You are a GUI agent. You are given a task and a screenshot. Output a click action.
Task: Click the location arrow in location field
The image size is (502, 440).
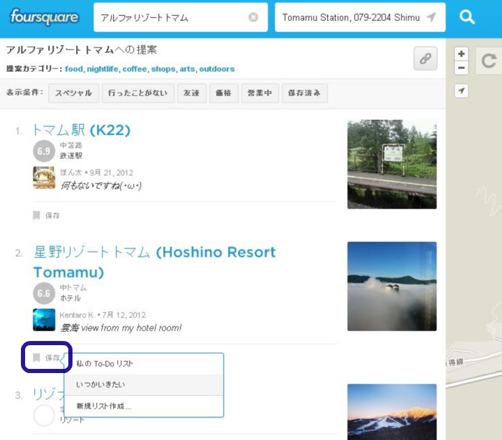pos(432,17)
